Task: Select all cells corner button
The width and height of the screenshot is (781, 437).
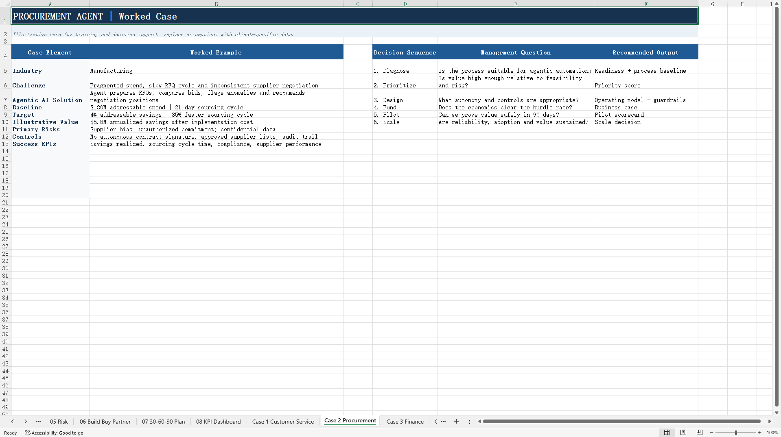Action: 5,4
